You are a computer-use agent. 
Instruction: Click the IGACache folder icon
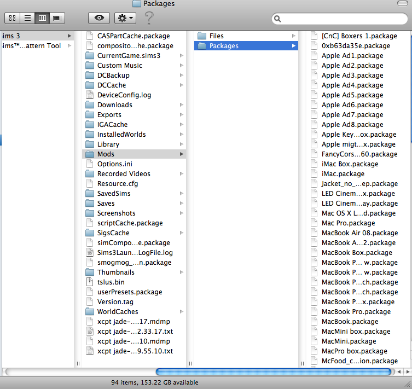90,125
